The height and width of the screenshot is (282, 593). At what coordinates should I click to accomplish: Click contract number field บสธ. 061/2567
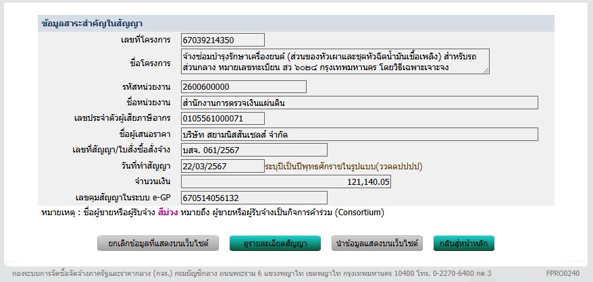pyautogui.click(x=254, y=150)
